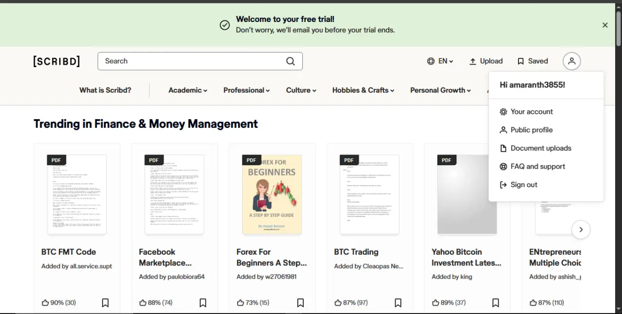This screenshot has width=622, height=314.
Task: Click the BTC FMT Code title
Action: coord(69,252)
